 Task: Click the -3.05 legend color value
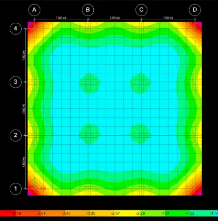click(91, 213)
